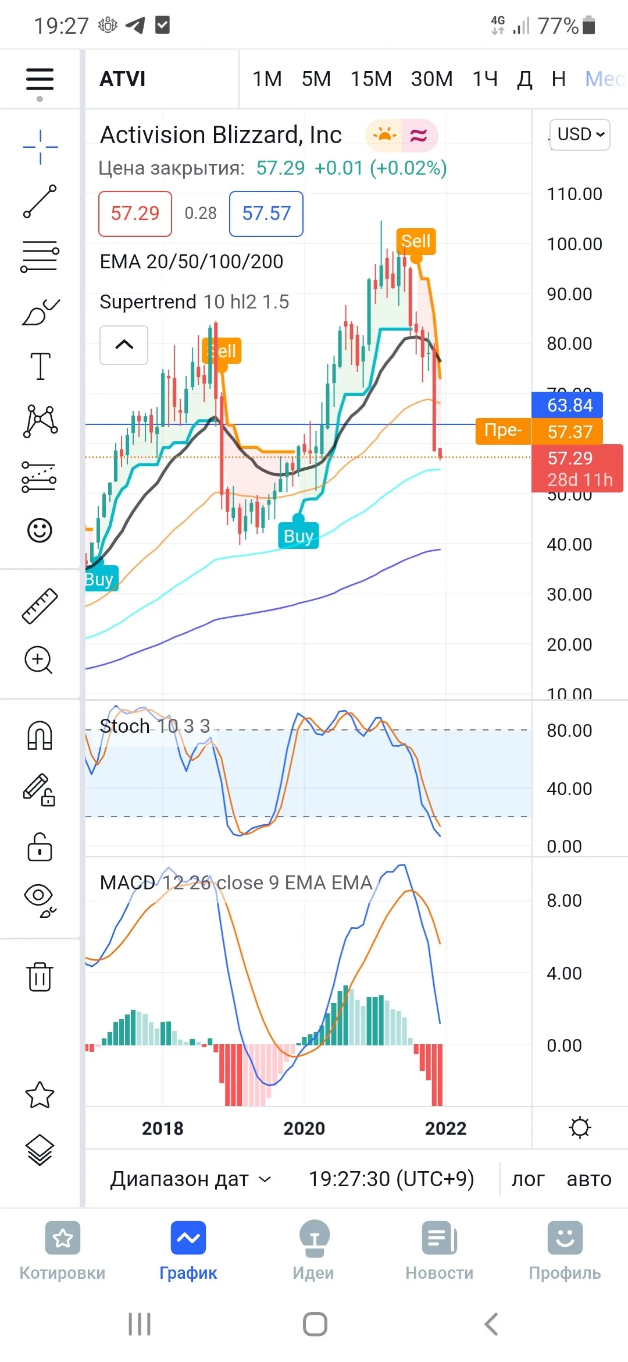Open the object tree layers icon
Screen dimensions: 628x1362
pyautogui.click(x=40, y=1150)
